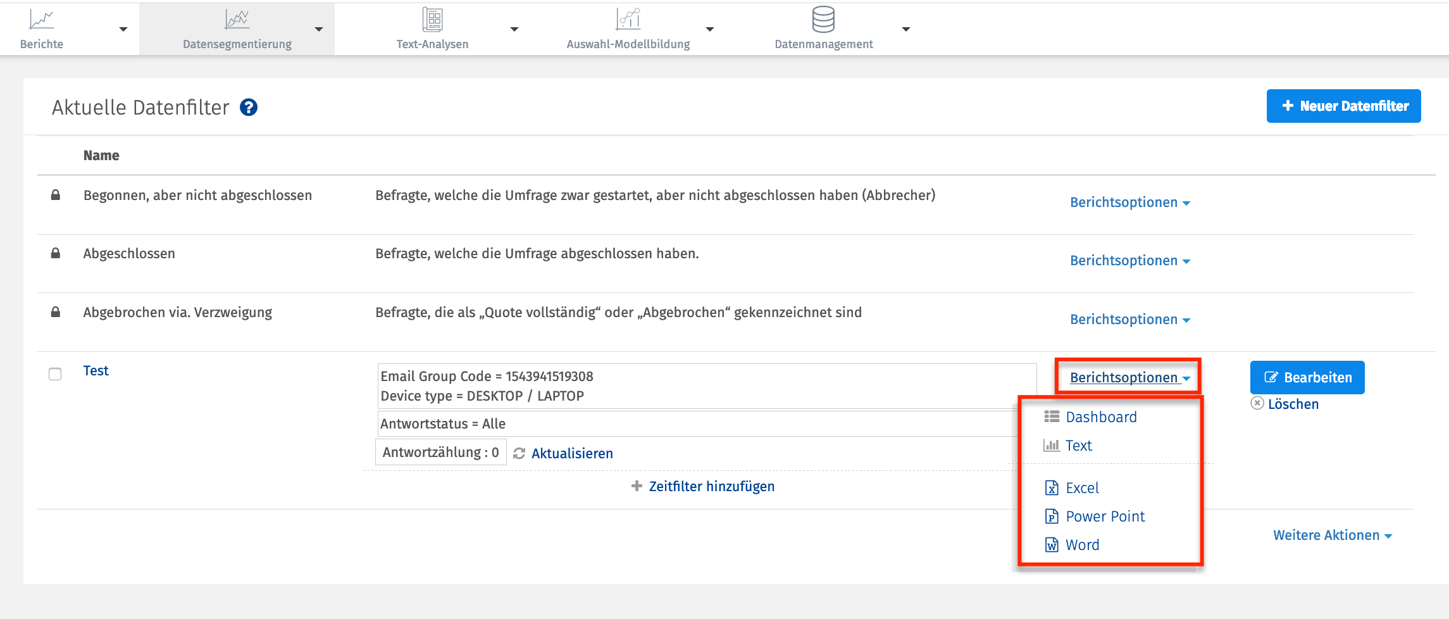The image size is (1449, 619).
Task: Collapse Berichtsoptionen for the Test filter
Action: [1130, 378]
